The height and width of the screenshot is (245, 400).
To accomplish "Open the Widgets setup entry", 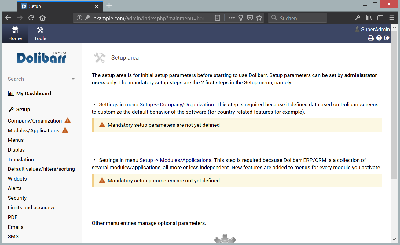I will tap(17, 179).
